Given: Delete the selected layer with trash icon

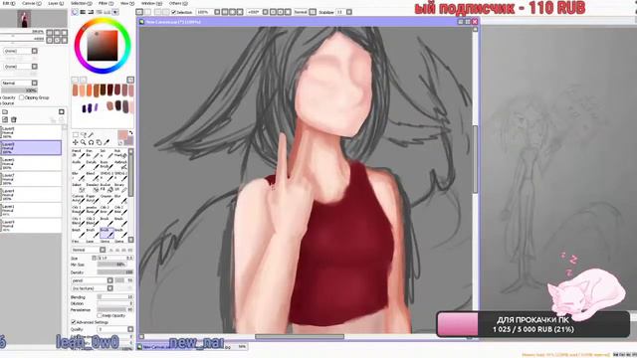Looking at the screenshot, I should coord(13,119).
